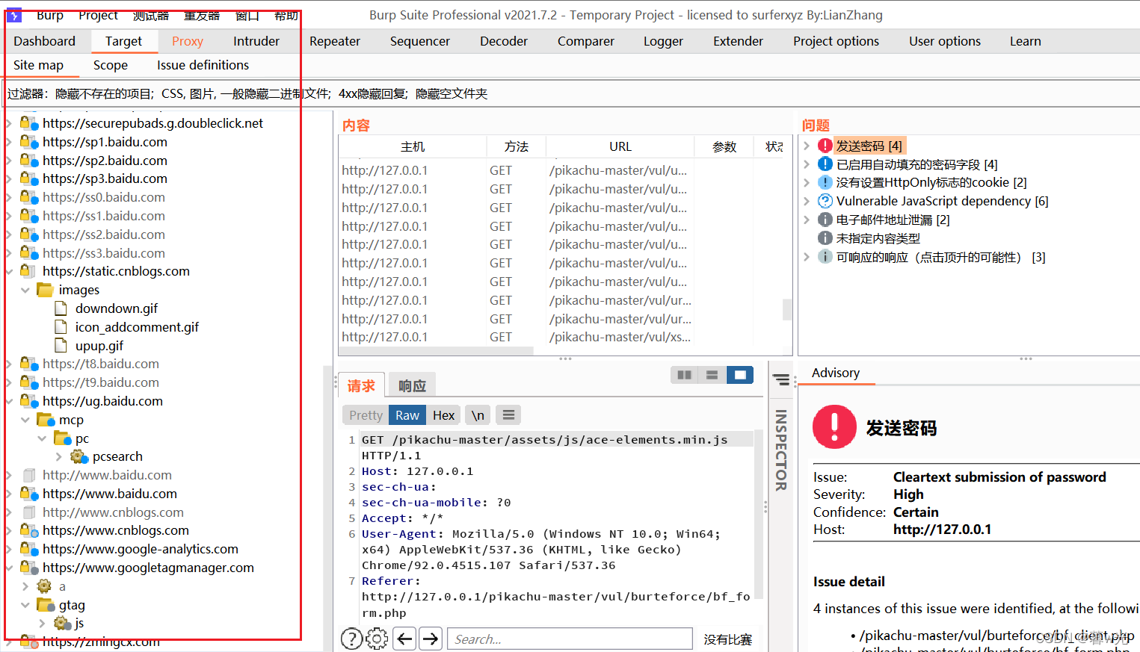1140x652 pixels.
Task: Select https://www.google-analytics.com host
Action: tap(141, 549)
